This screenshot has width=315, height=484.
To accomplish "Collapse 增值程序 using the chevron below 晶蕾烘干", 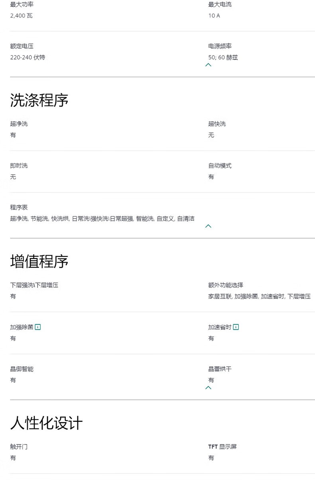I will pos(208,387).
